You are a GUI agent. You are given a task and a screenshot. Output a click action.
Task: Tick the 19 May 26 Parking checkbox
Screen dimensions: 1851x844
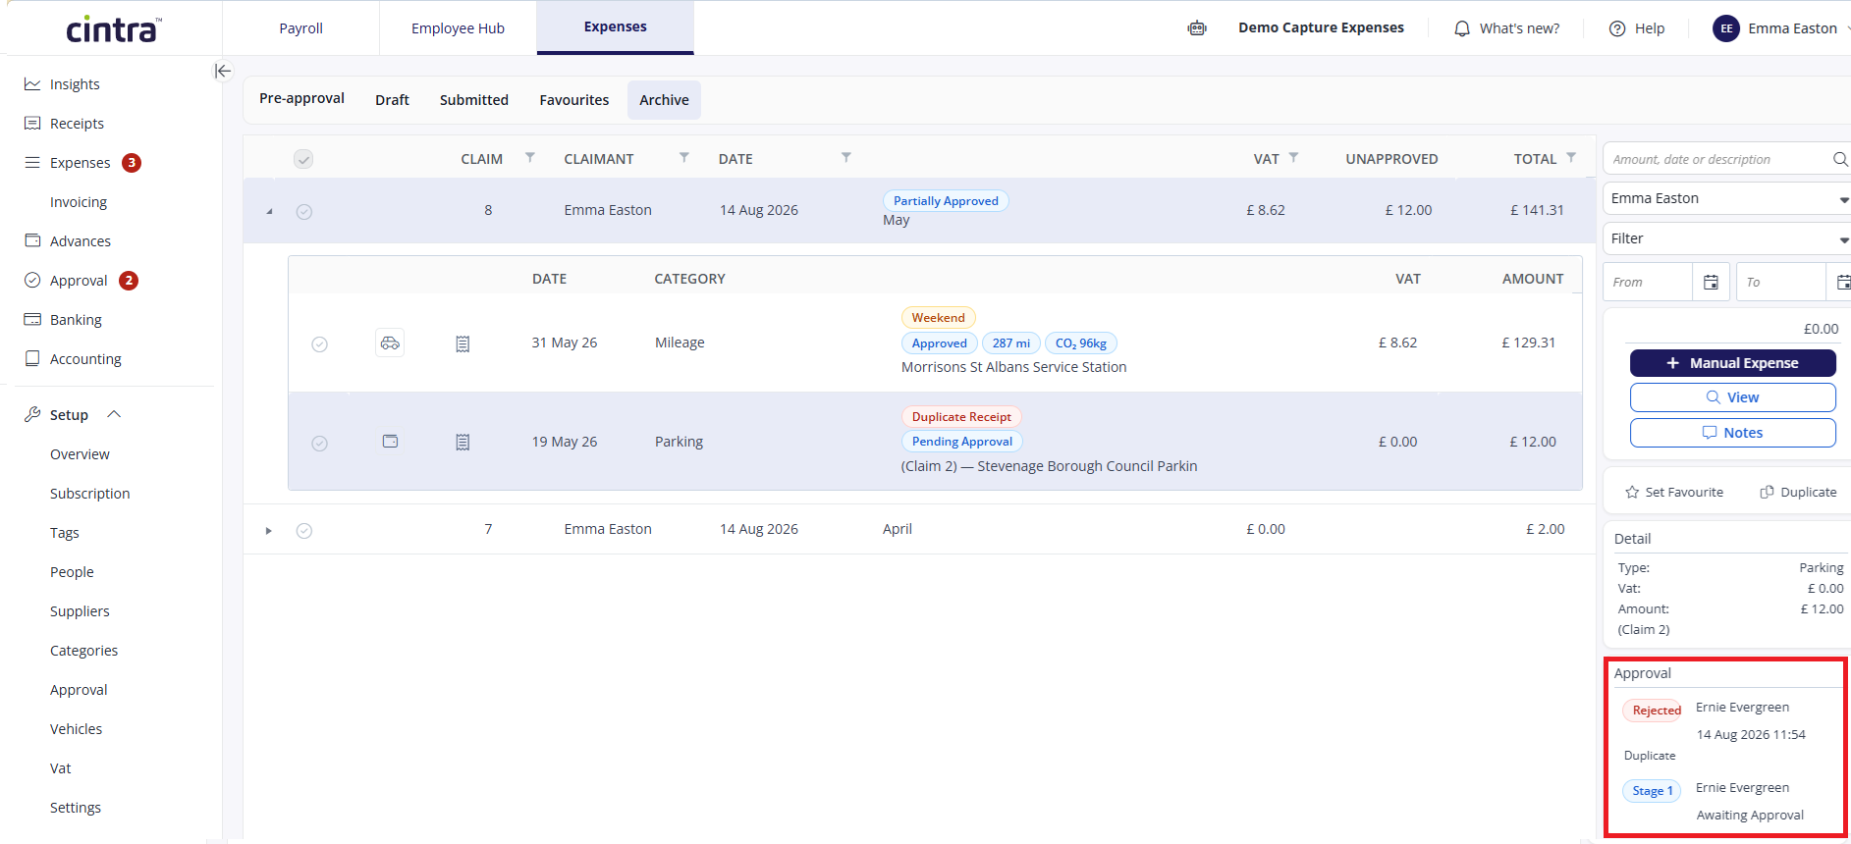coord(319,444)
